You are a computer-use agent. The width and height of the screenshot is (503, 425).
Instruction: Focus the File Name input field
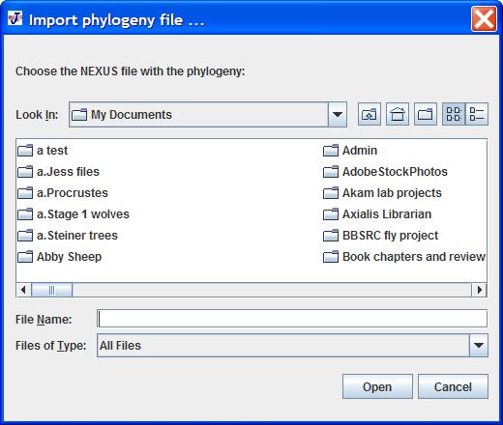tap(292, 319)
